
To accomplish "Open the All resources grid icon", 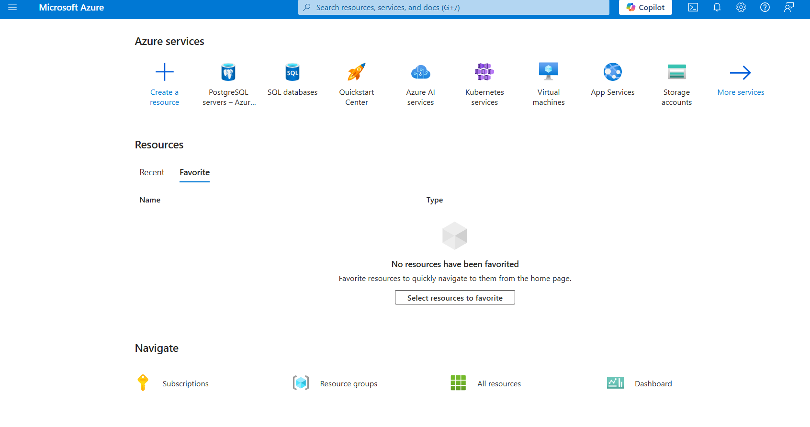I will pos(458,383).
